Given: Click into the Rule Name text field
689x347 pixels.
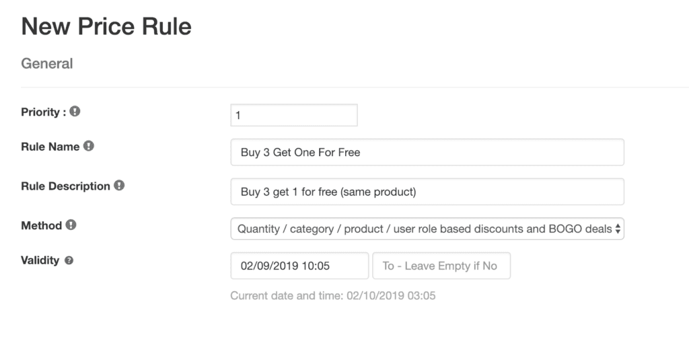Looking at the screenshot, I should click(427, 153).
